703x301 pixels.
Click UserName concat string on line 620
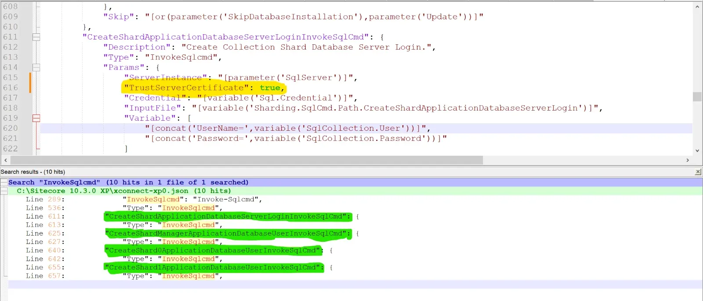(x=286, y=128)
